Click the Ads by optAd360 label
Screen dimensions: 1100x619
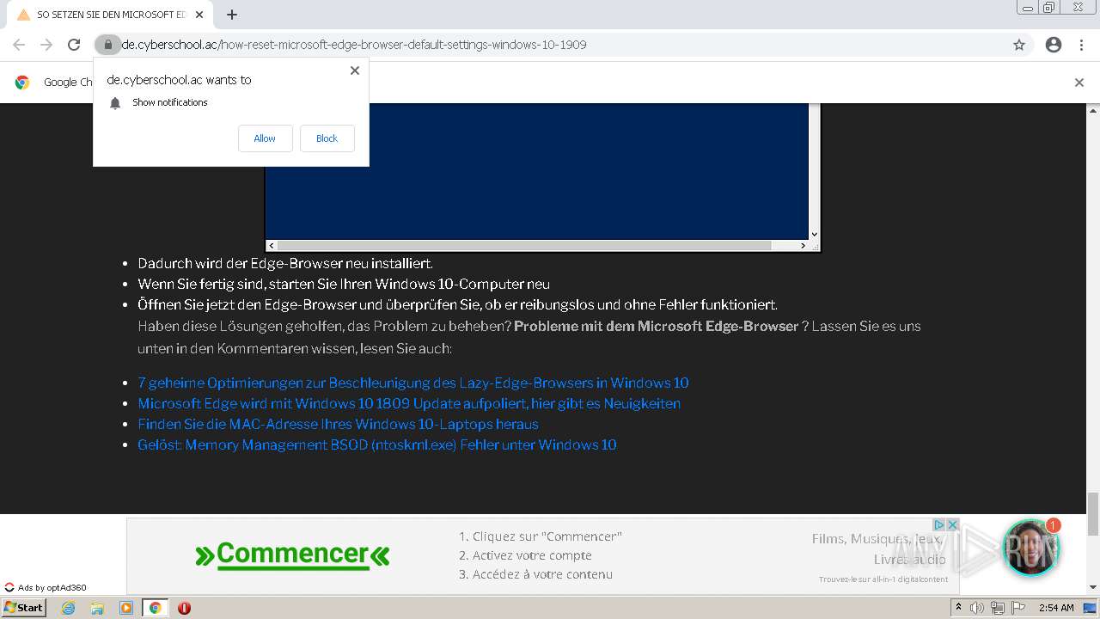click(x=52, y=588)
